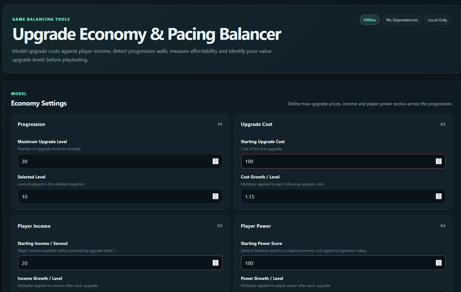The height and width of the screenshot is (292, 461).
Task: Focus the Starting Income / Second input
Action: (120, 263)
